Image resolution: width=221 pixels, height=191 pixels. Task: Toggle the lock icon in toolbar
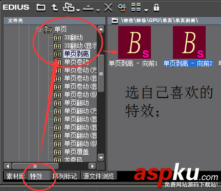click(157, 8)
